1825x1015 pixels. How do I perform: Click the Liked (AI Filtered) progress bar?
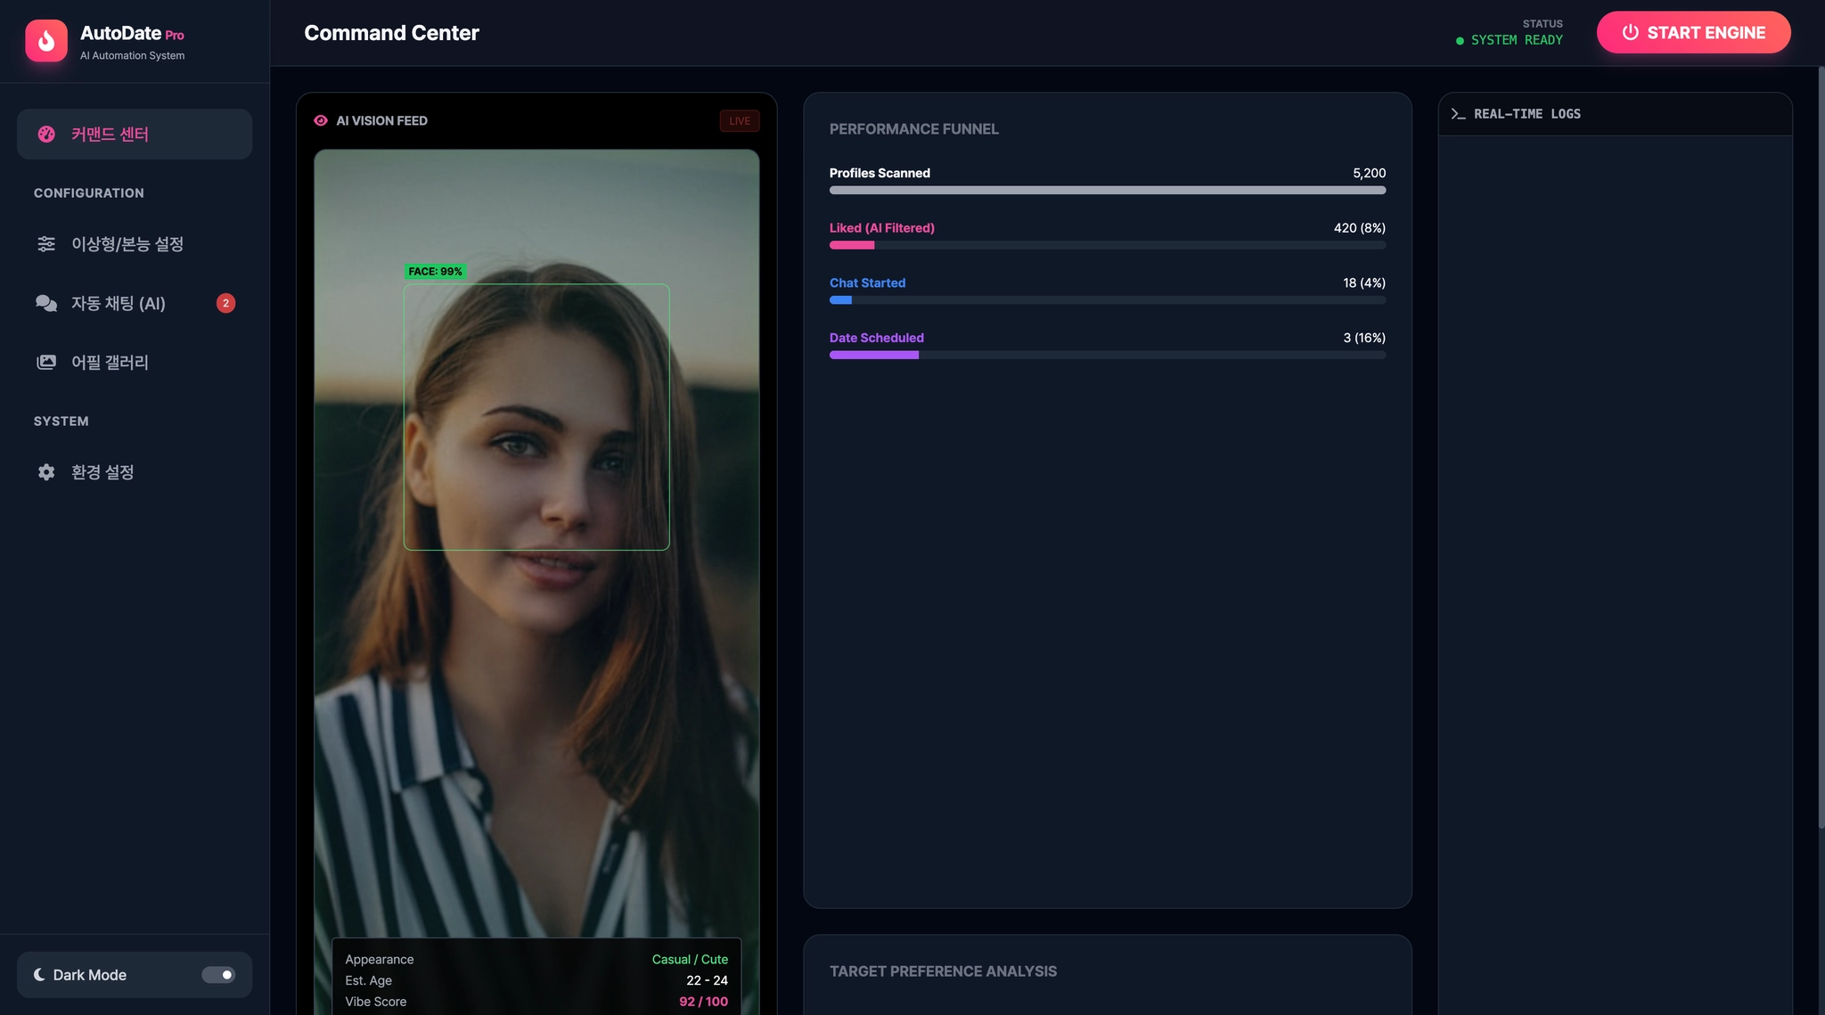coord(1107,245)
